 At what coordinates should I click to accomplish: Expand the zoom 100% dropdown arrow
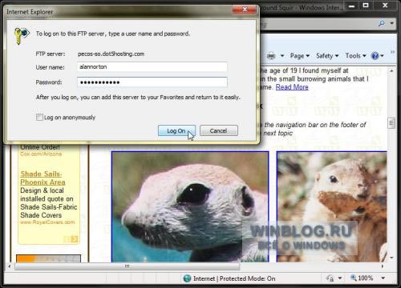(383, 278)
